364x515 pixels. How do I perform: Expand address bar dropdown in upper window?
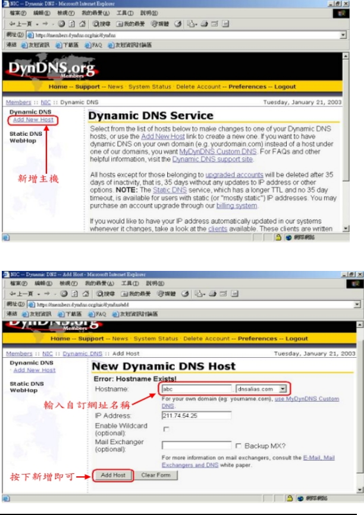click(x=343, y=35)
